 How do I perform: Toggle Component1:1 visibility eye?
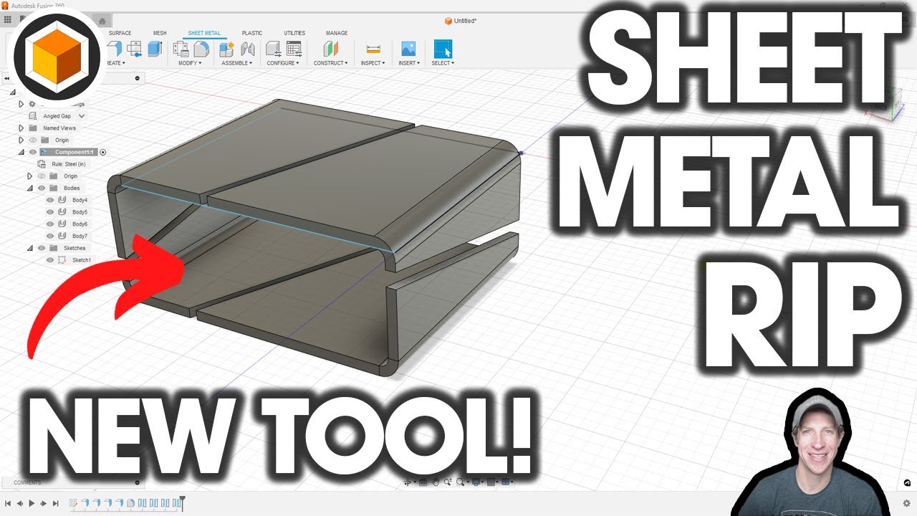click(33, 152)
